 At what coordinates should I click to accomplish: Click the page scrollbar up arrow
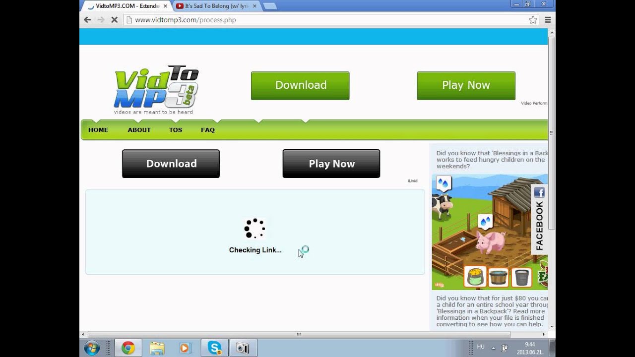(x=552, y=32)
